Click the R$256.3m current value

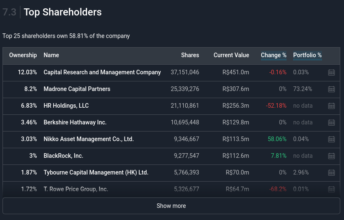(x=236, y=106)
